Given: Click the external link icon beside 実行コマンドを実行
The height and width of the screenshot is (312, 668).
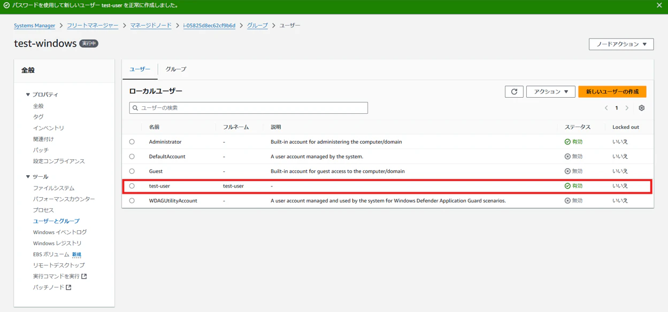Looking at the screenshot, I should tap(84, 276).
